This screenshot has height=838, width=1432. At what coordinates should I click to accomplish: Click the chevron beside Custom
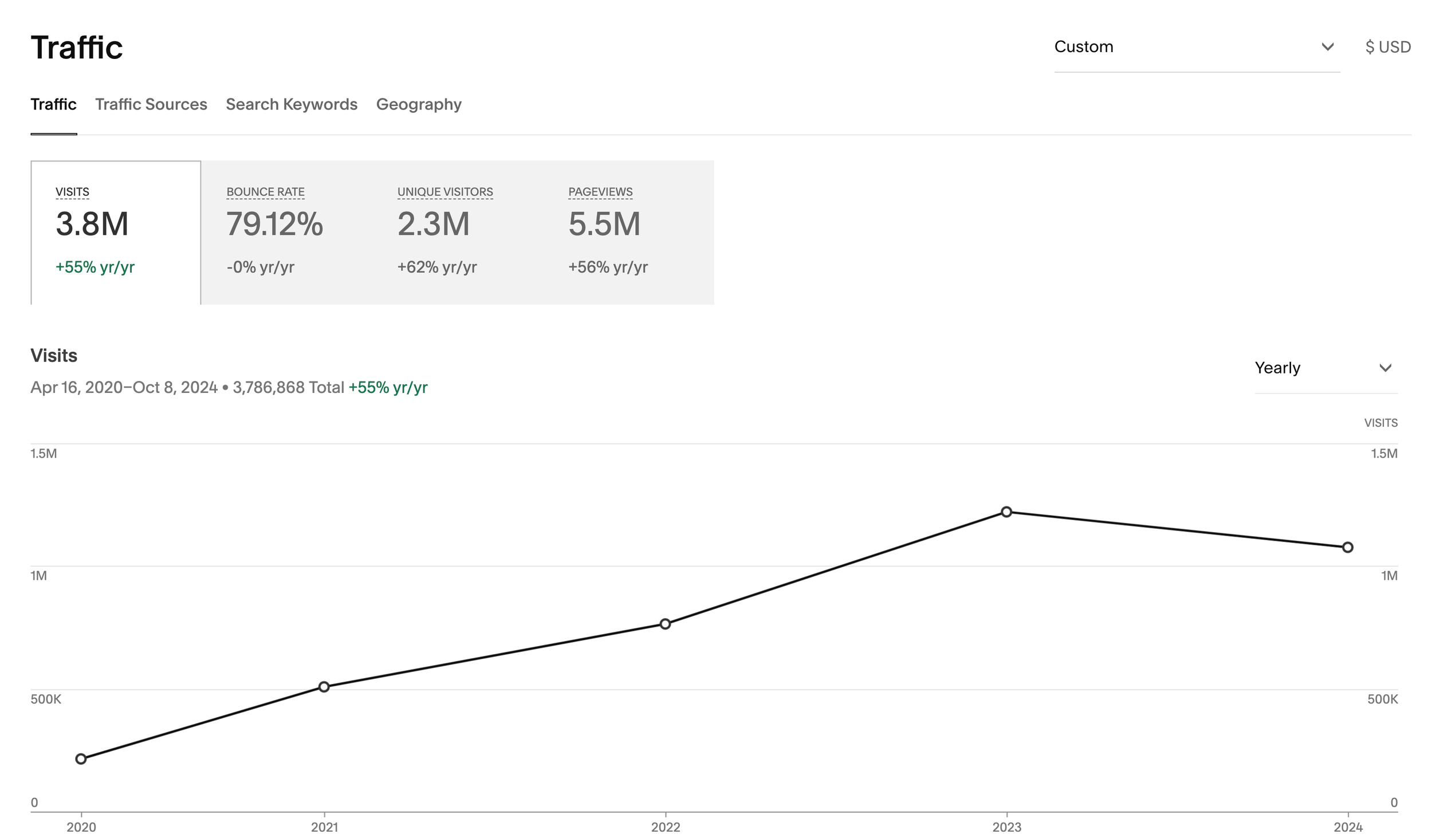(x=1327, y=47)
